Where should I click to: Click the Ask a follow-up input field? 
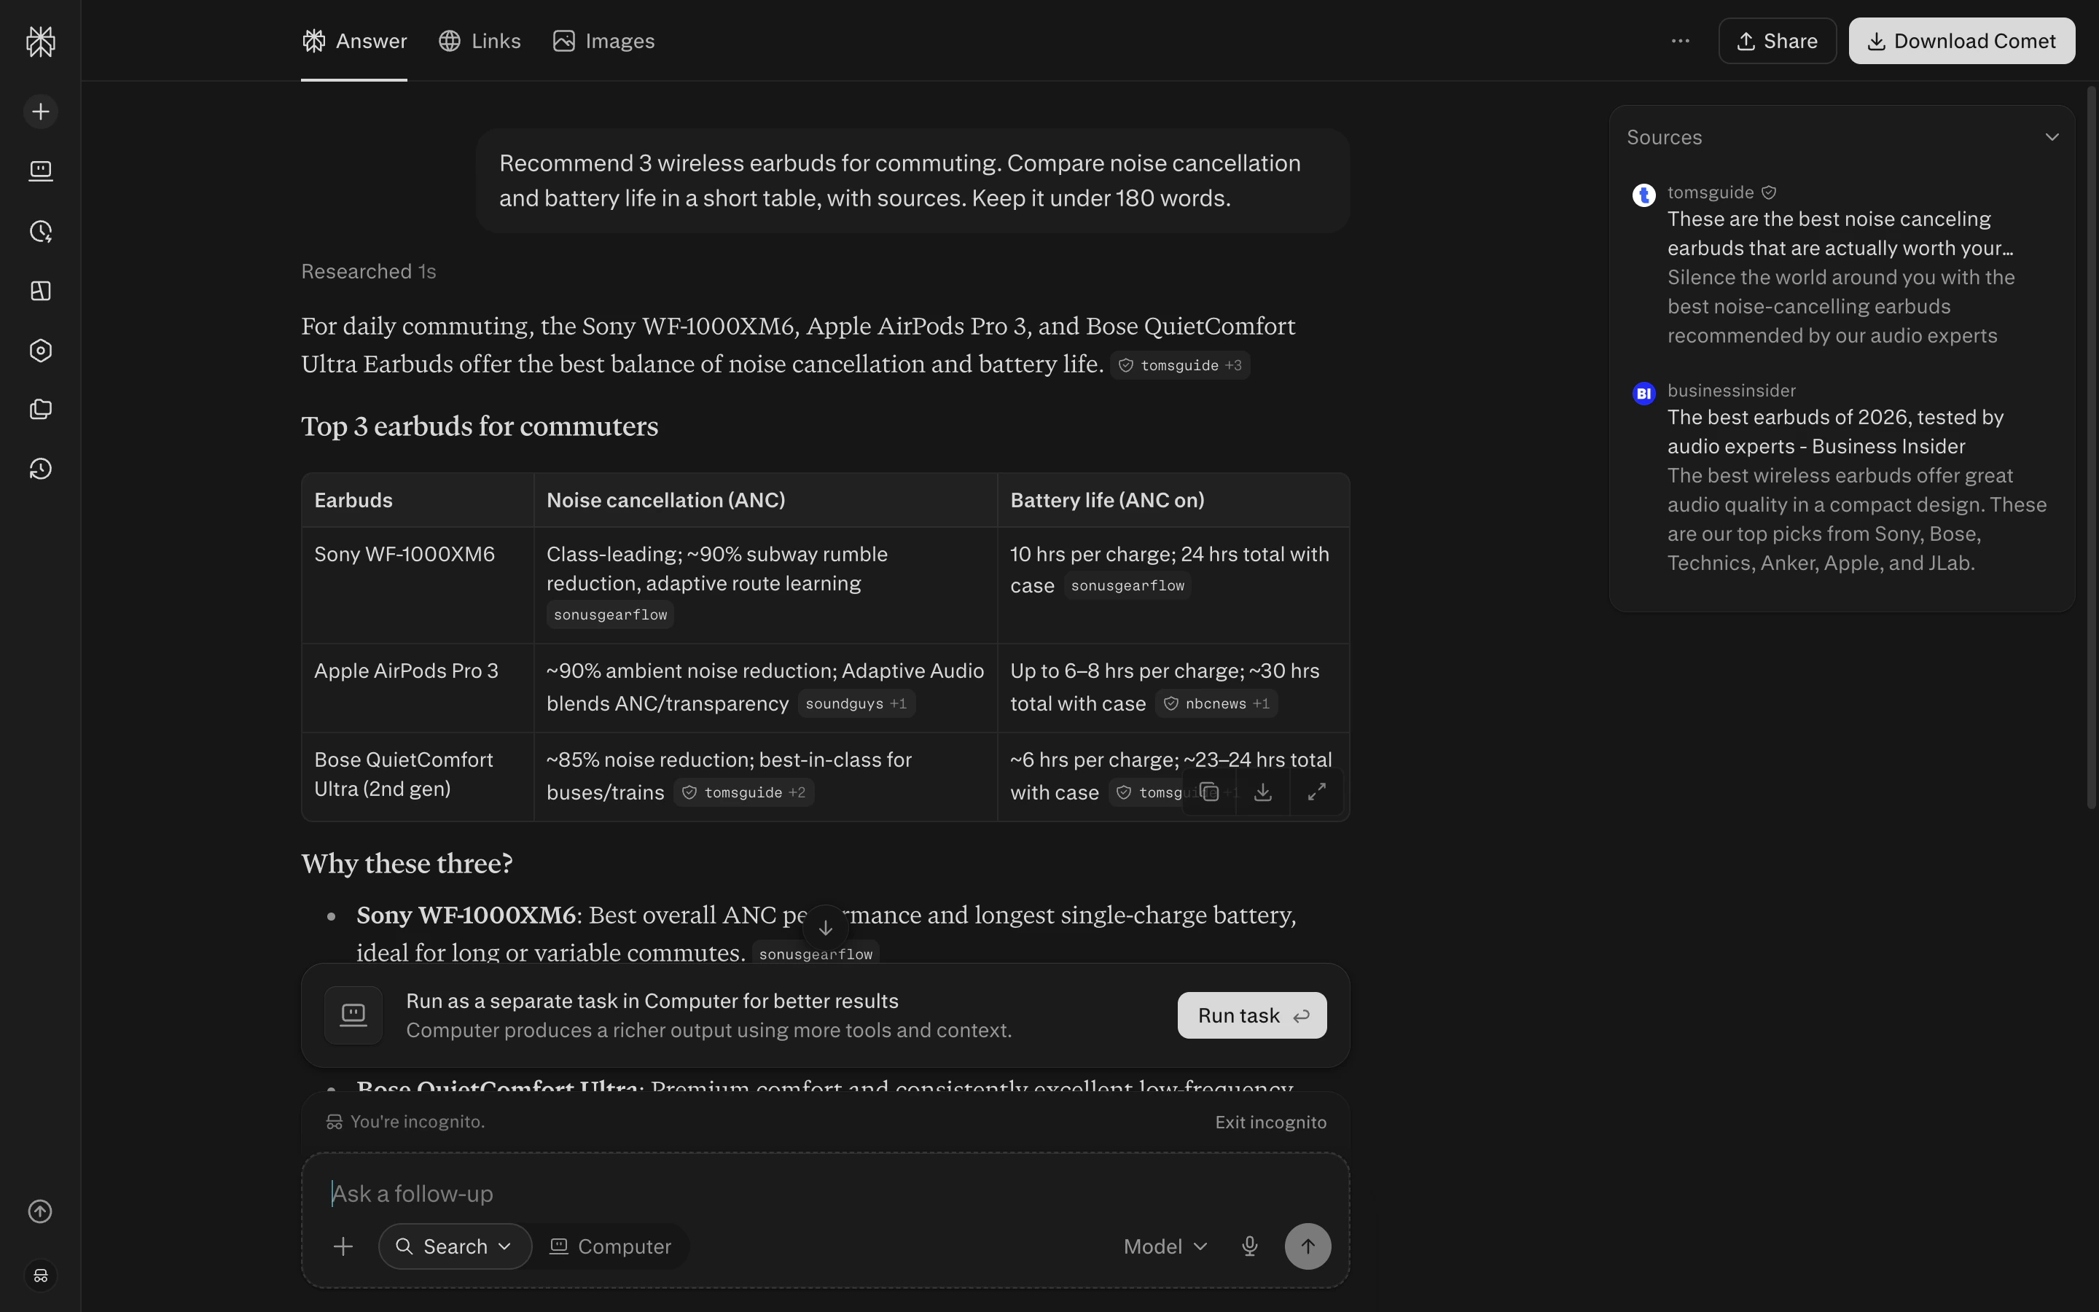point(824,1193)
